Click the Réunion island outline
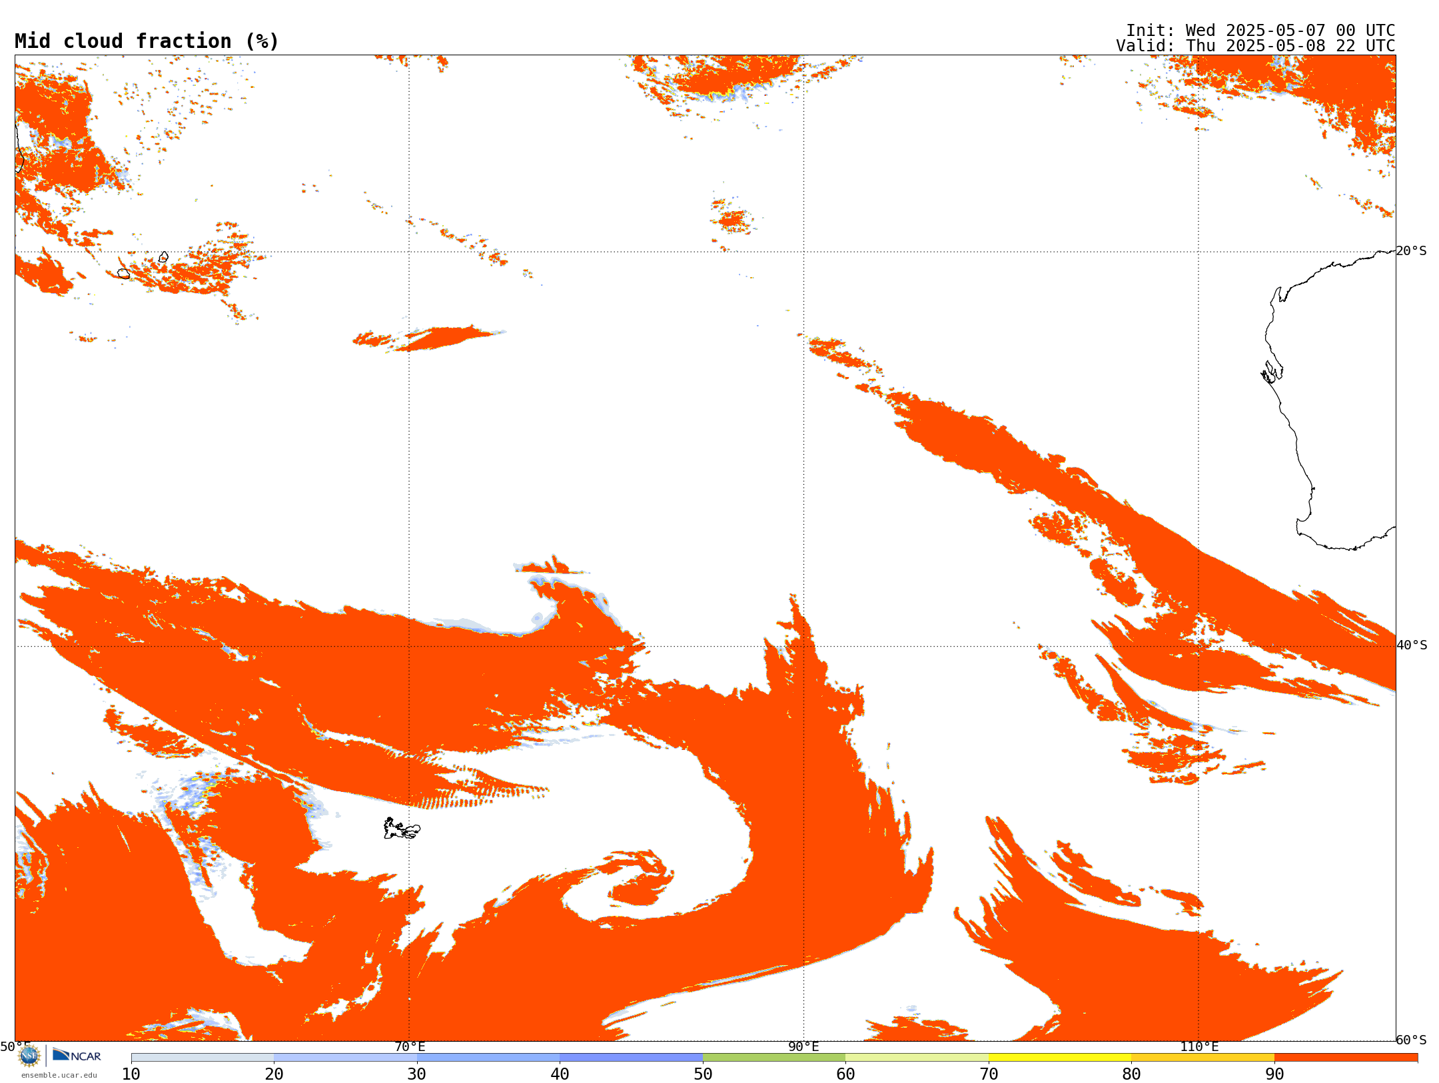Image resolution: width=1439 pixels, height=1083 pixels. (x=123, y=273)
